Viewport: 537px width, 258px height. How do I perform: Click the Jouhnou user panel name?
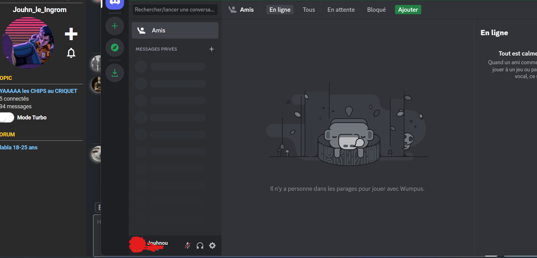click(158, 243)
